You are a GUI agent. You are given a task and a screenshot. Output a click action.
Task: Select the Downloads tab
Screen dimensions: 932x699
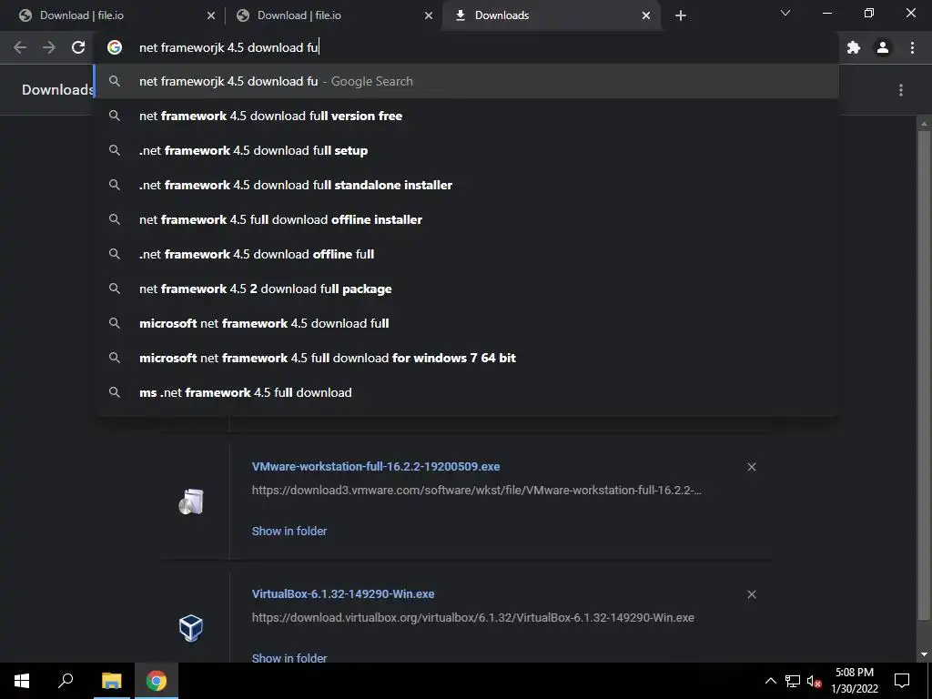click(x=551, y=15)
